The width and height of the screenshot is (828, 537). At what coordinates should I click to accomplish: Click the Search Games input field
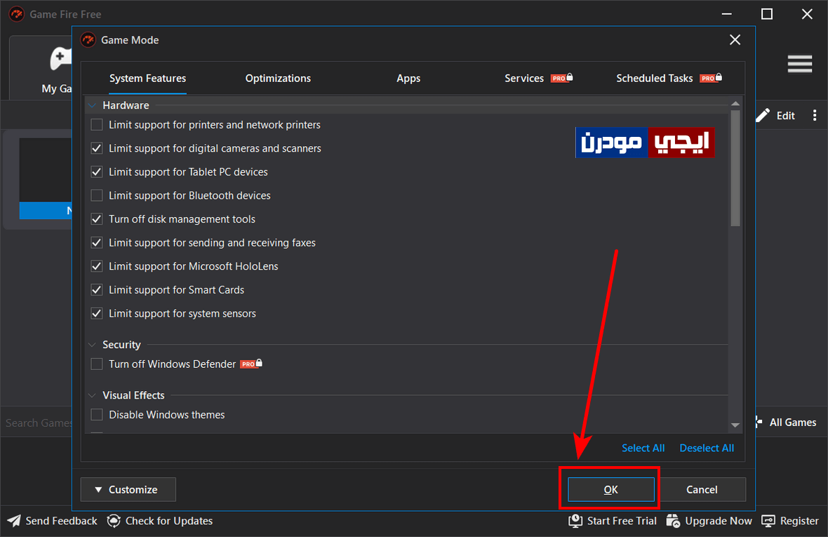37,423
